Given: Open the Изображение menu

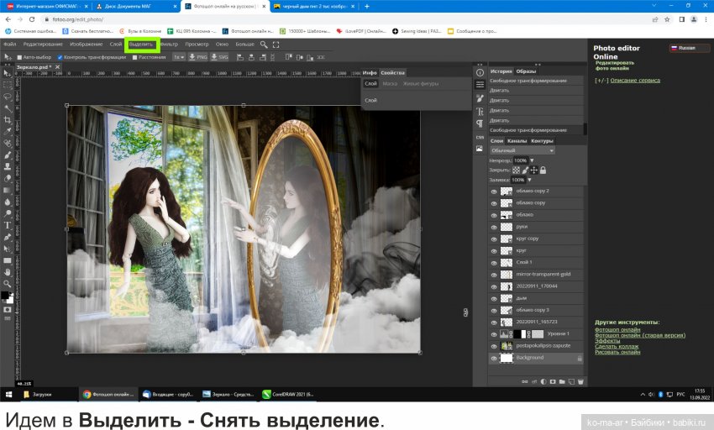Looking at the screenshot, I should pos(87,45).
